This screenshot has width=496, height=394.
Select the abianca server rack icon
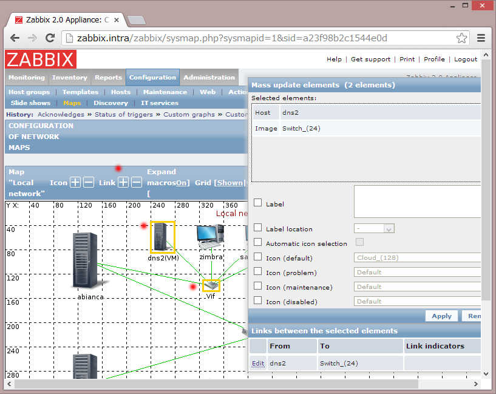point(85,260)
